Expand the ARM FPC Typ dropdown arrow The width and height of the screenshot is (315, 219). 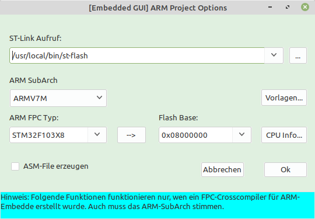97,135
